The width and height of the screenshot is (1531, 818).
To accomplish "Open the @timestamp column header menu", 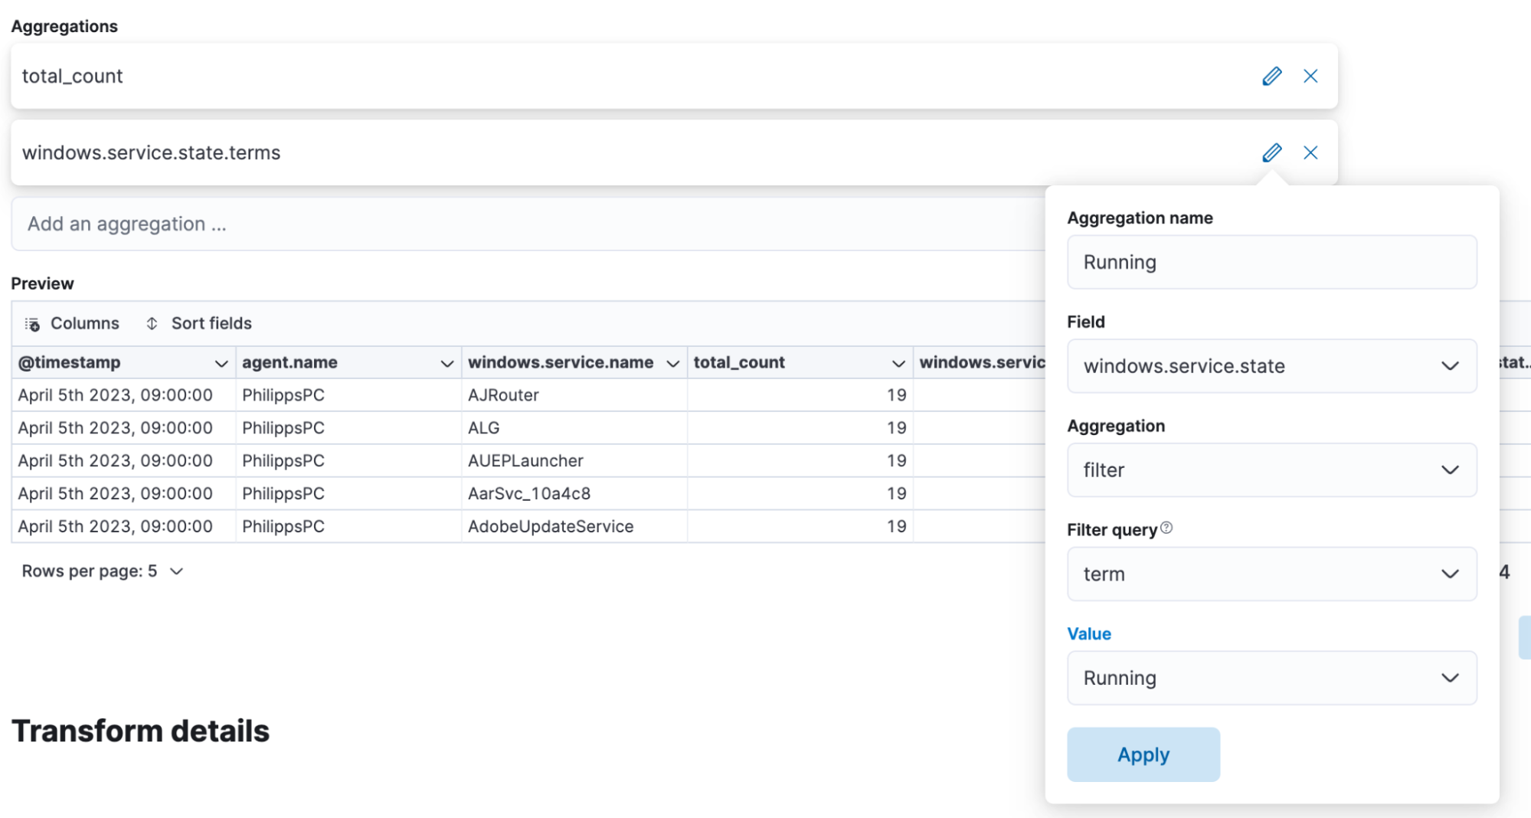I will 221,364.
